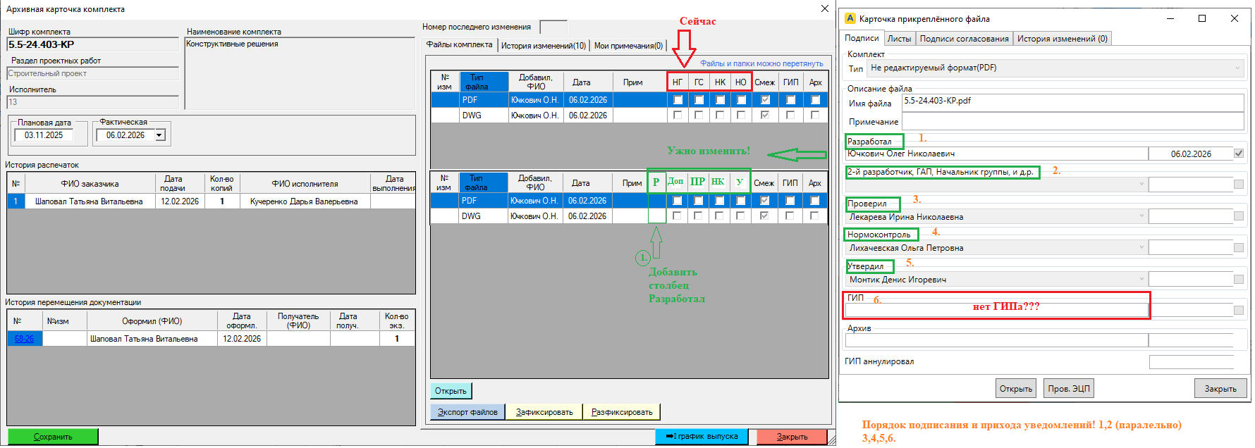Close the Архивная карточка комплекта window with X
The image size is (1255, 448).
pyautogui.click(x=824, y=8)
